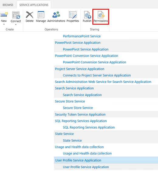Open the Permissions key icon
The height and width of the screenshot is (171, 158).
pyautogui.click(x=101, y=15)
